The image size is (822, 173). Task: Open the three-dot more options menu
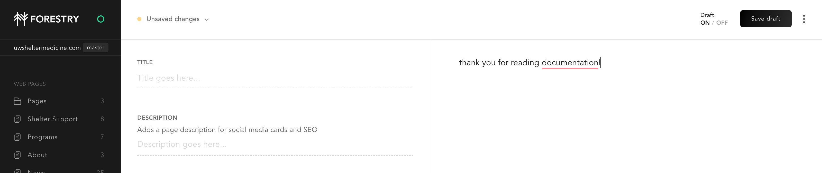click(803, 19)
